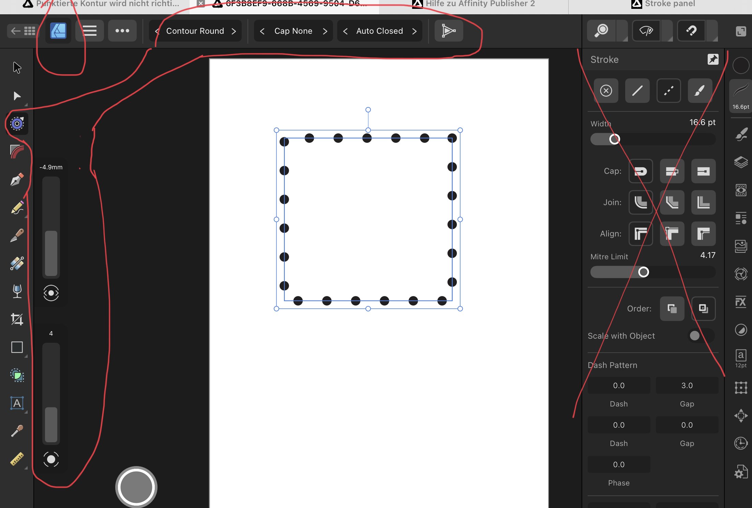
Task: Select the Pencil tool
Action: [x=17, y=207]
